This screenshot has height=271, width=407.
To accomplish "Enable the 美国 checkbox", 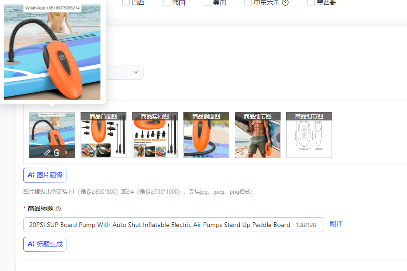I will point(207,2).
